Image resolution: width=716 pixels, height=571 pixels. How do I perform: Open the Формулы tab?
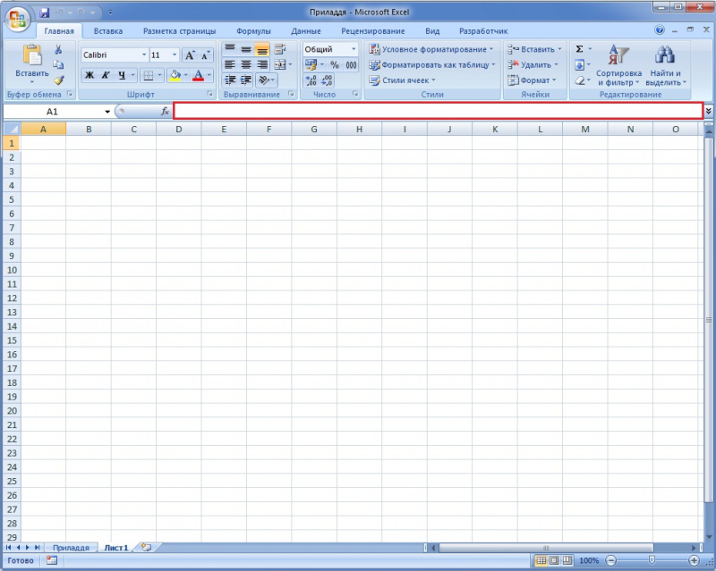(x=253, y=31)
